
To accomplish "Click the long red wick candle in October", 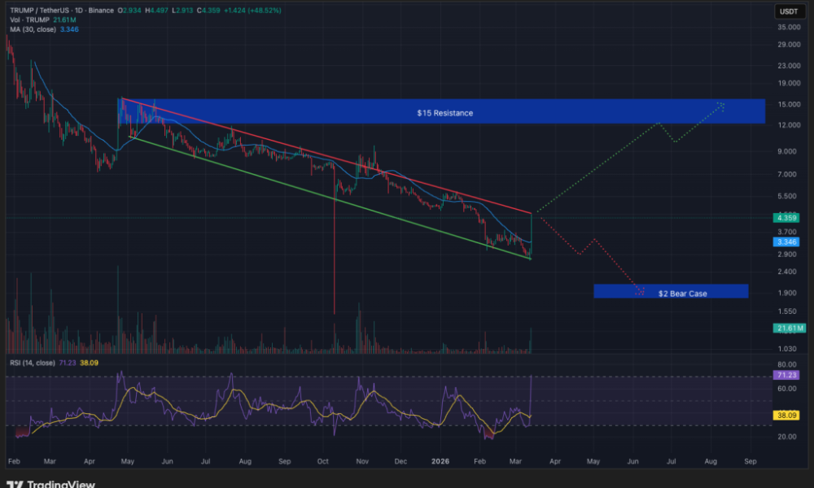I will tap(335, 244).
